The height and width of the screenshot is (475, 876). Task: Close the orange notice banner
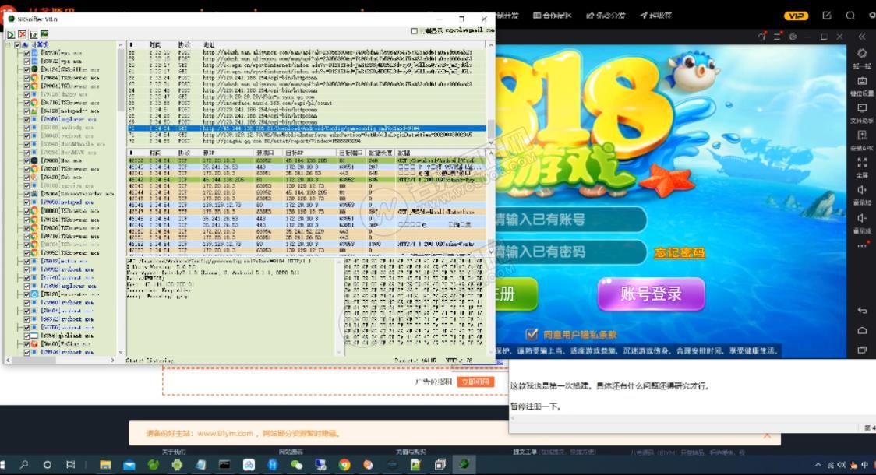[x=767, y=435]
